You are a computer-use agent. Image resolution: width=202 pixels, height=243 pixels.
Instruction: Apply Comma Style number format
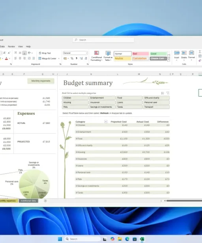click(77, 59)
